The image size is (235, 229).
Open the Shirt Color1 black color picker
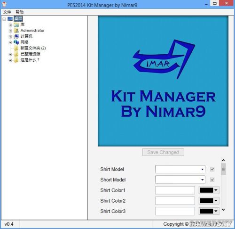pos(209,190)
